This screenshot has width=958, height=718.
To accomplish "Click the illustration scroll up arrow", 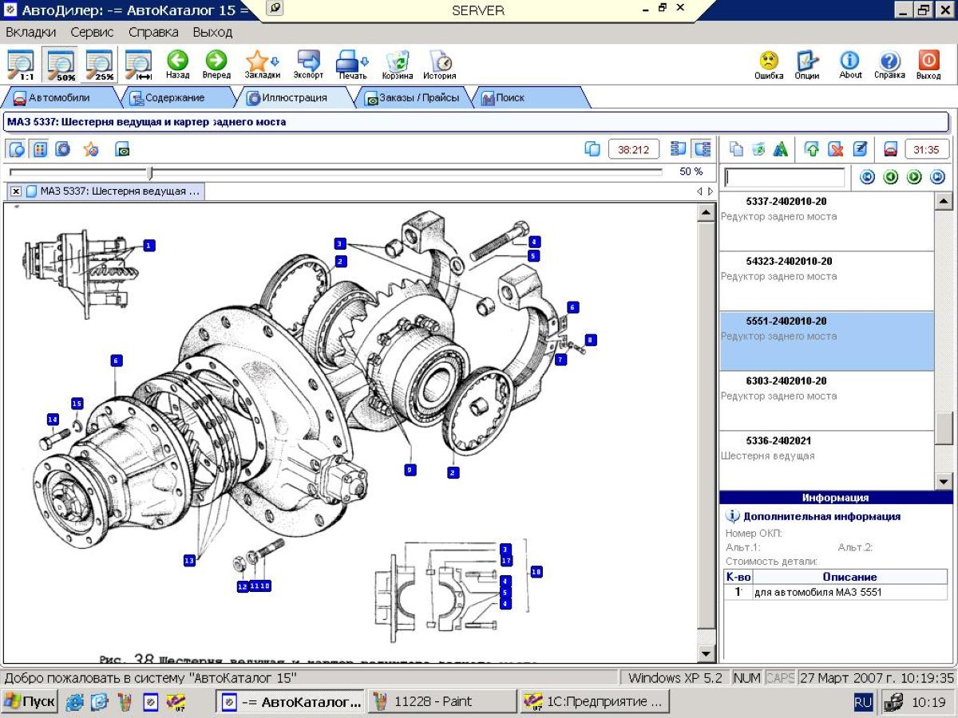I will click(x=707, y=213).
